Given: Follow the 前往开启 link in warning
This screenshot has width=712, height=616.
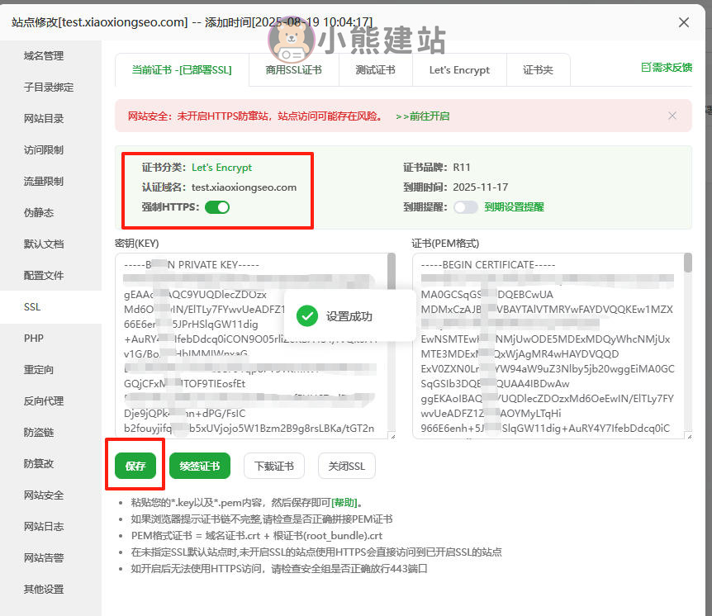Looking at the screenshot, I should point(423,116).
